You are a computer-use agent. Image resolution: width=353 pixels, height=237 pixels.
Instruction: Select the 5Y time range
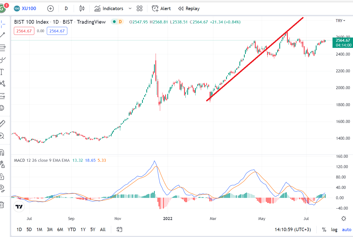(93, 230)
